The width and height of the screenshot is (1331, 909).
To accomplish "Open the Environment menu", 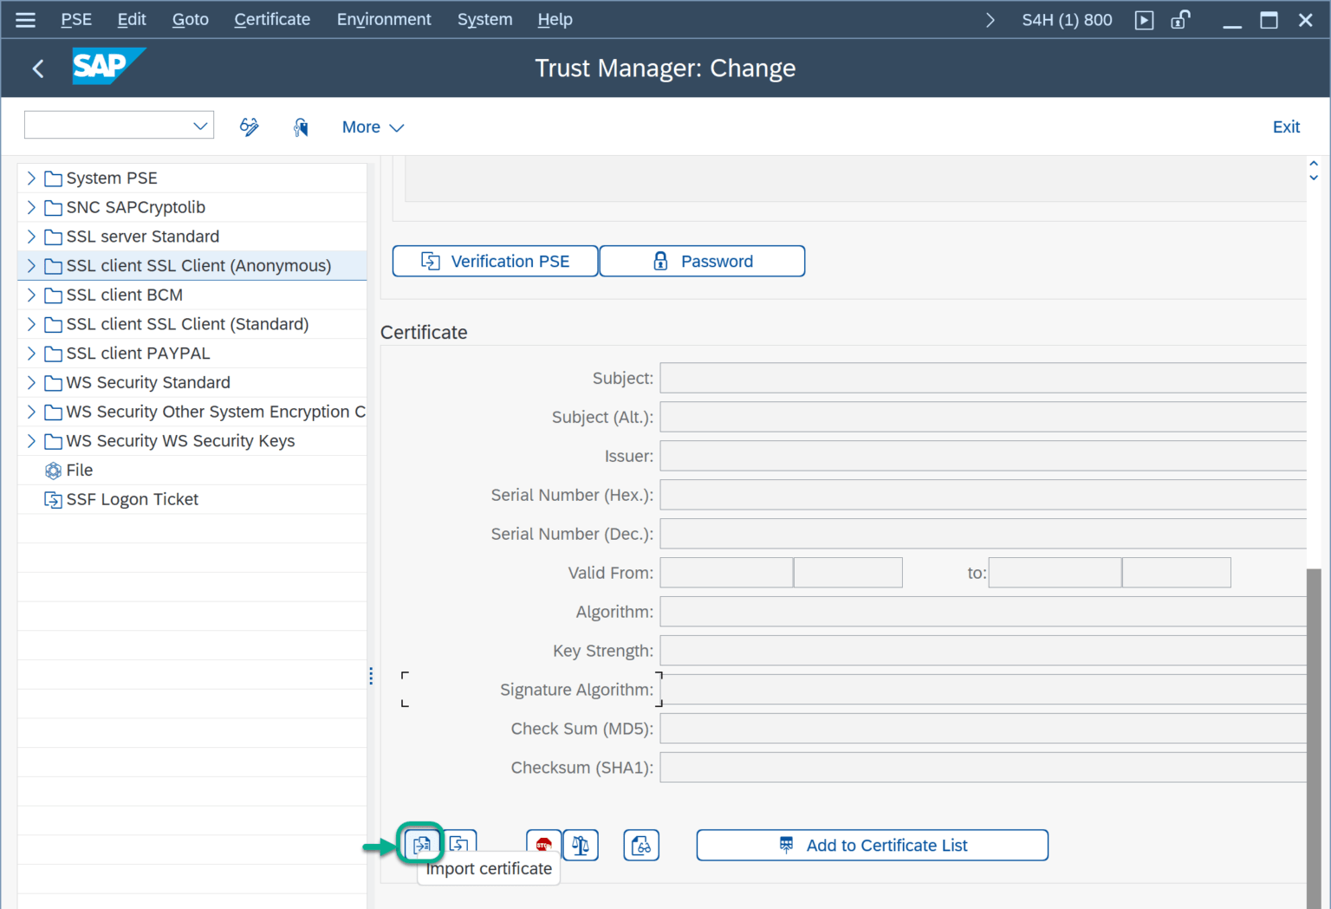I will click(383, 20).
